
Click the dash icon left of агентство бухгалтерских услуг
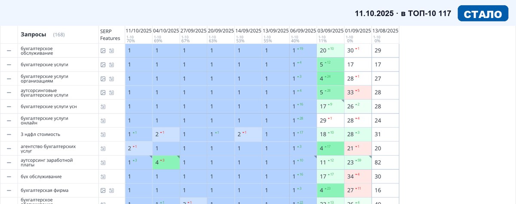coord(9,149)
